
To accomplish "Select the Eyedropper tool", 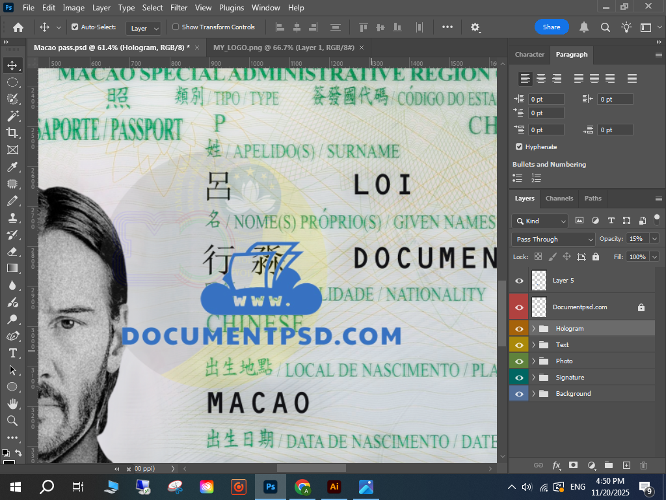I will (x=12, y=167).
